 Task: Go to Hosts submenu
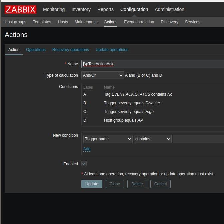click(x=63, y=22)
